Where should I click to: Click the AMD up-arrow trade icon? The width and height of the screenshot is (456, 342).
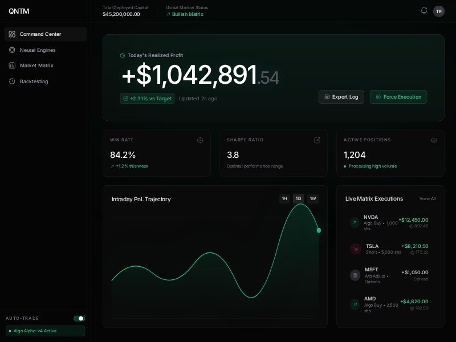355,304
